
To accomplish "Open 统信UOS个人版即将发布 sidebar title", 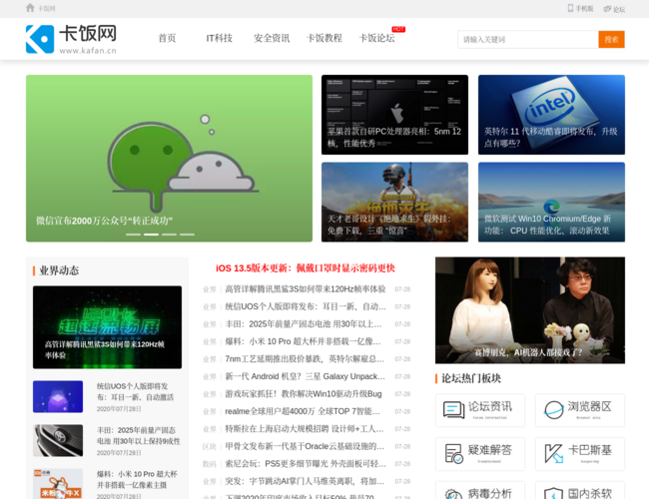I will coord(136,391).
